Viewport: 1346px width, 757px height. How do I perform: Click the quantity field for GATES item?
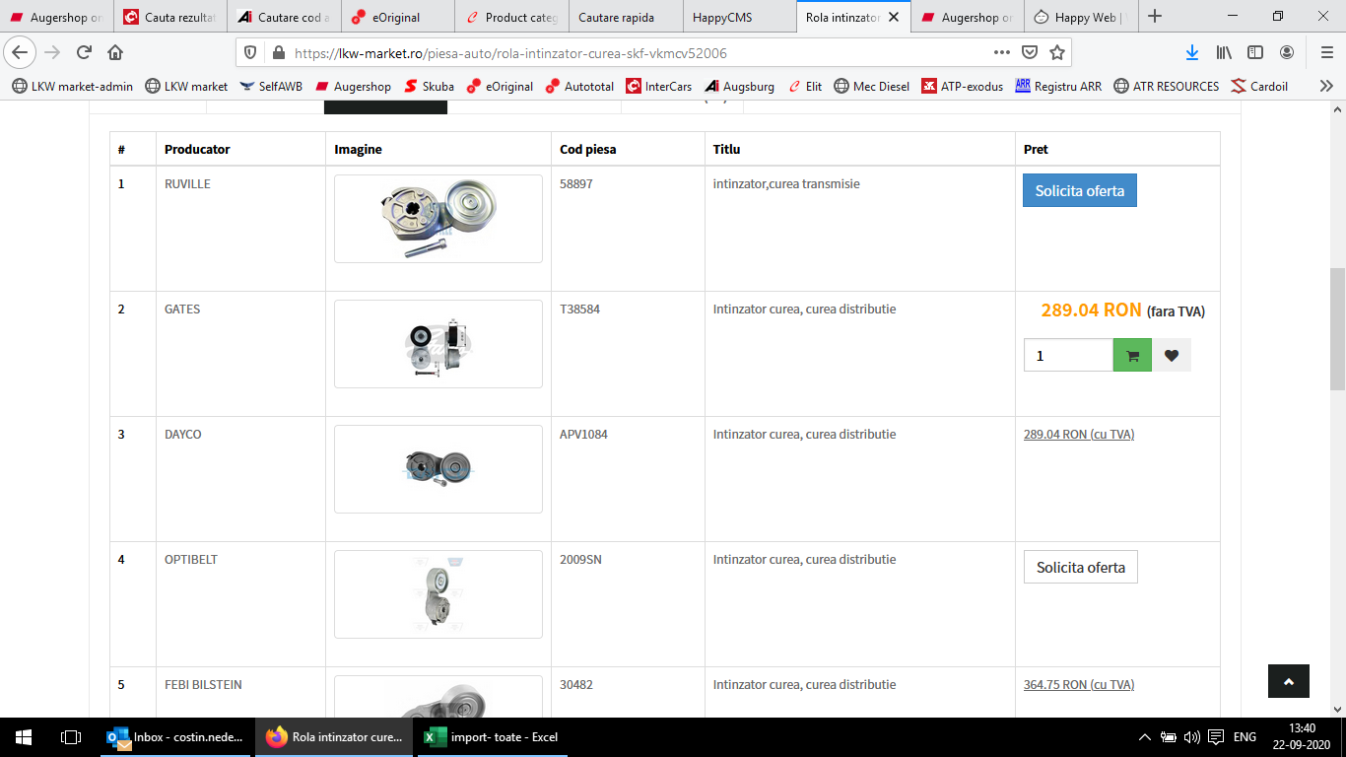click(x=1068, y=356)
